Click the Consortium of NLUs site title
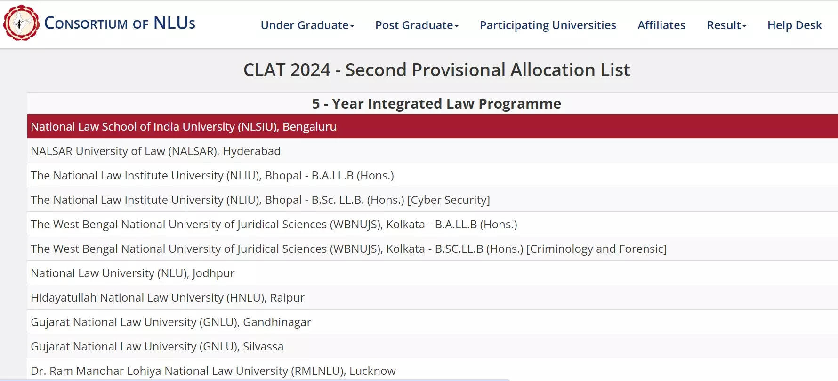Screen dimensions: 838x381 point(120,23)
